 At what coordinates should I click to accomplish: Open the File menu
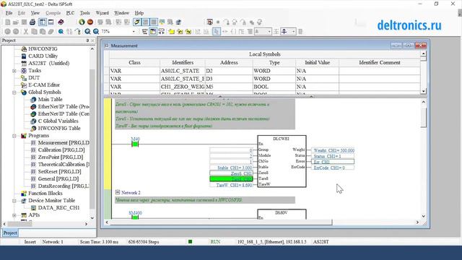(9, 13)
